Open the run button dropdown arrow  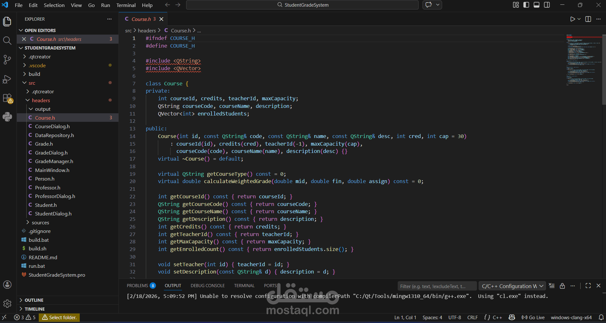coord(579,19)
